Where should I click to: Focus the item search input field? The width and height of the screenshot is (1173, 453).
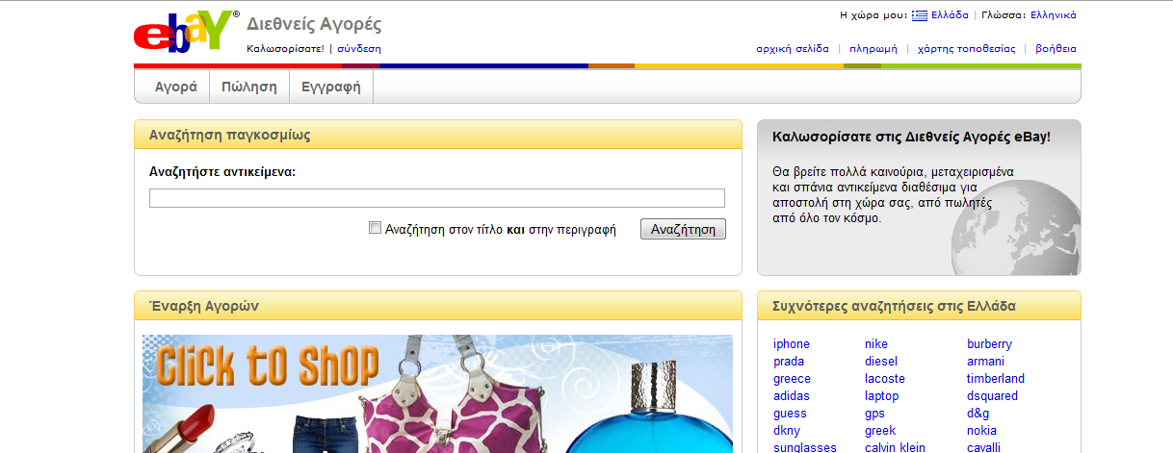[x=436, y=198]
